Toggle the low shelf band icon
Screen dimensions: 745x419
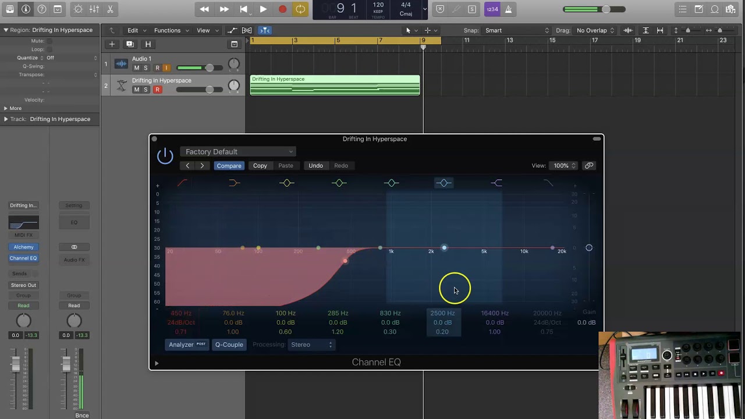coord(234,183)
